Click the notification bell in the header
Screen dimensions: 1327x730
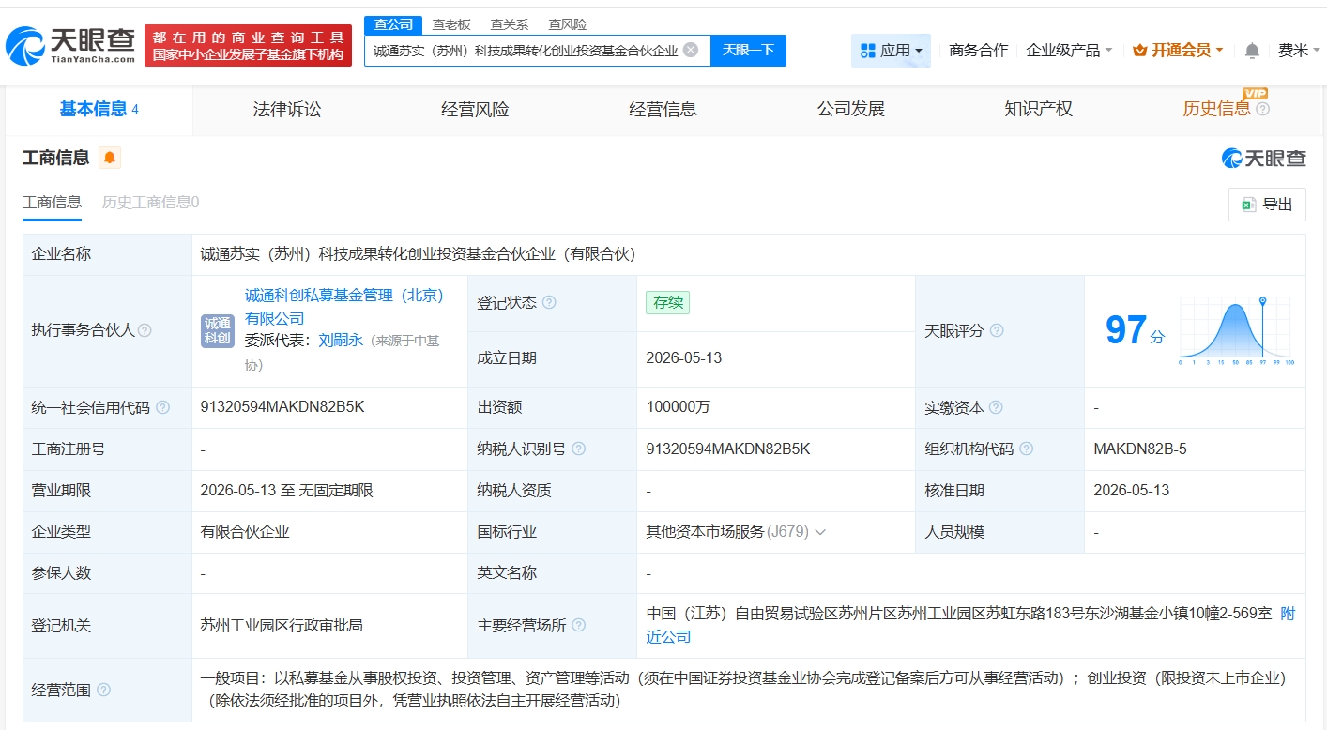1252,51
